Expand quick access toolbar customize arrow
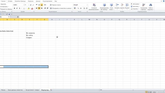 point(12,14)
